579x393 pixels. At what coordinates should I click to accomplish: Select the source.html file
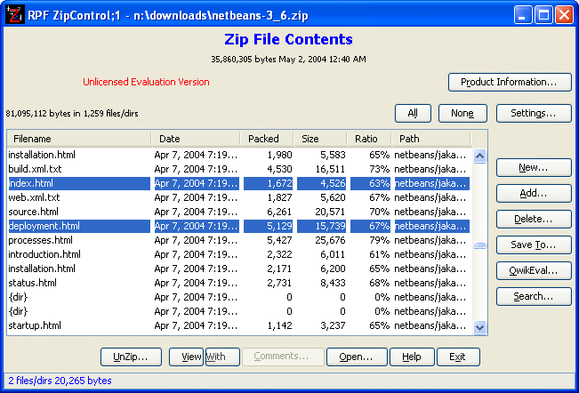click(238, 212)
